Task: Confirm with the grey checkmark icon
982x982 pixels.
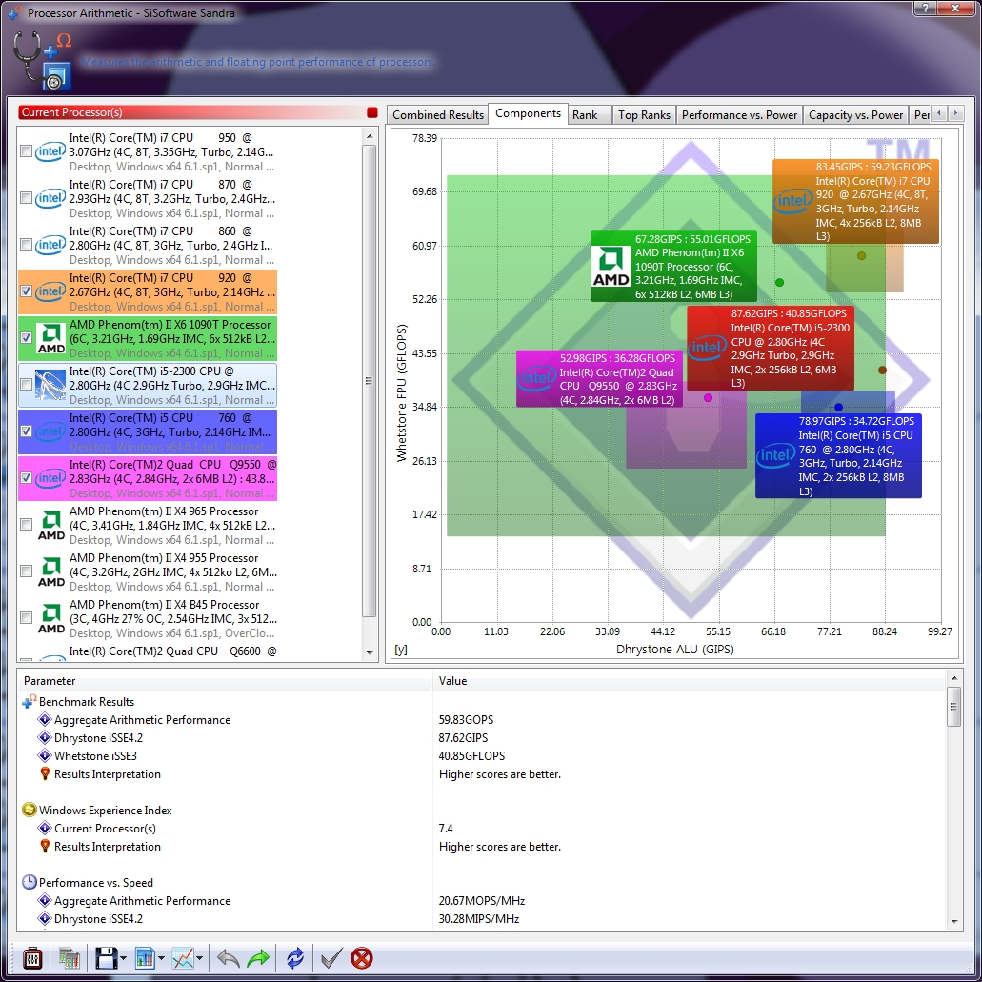Action: 331,957
